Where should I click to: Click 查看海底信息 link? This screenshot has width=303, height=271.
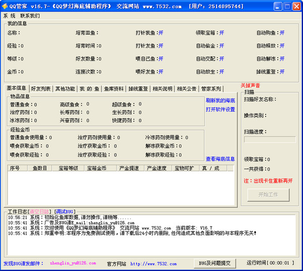point(220,159)
